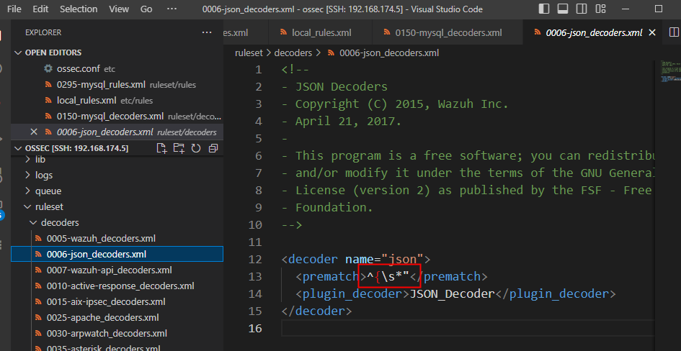The width and height of the screenshot is (681, 351).
Task: Collapse all folders in Explorer
Action: tap(213, 148)
